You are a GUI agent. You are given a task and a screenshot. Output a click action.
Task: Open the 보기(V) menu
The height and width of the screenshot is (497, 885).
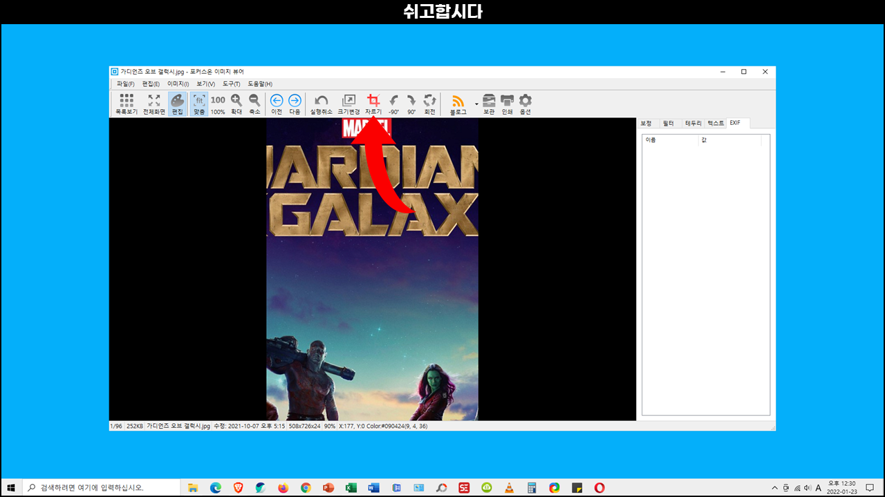205,84
